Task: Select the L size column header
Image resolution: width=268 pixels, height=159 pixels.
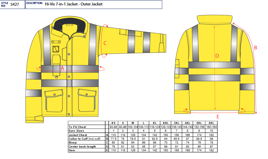Action: 143,123
